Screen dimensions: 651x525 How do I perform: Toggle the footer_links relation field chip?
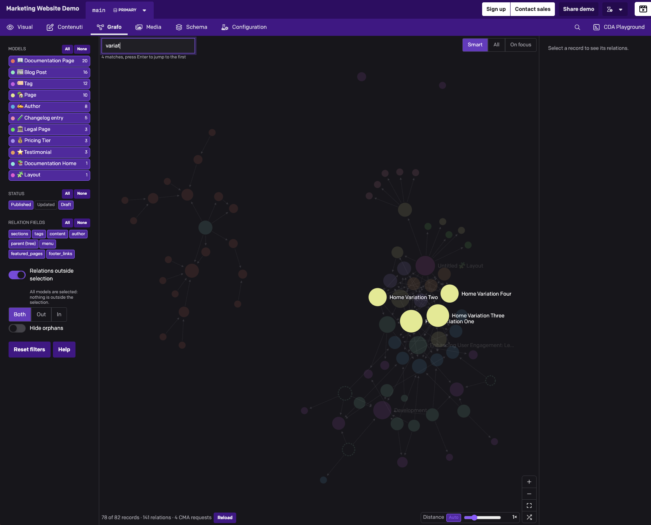coord(60,254)
